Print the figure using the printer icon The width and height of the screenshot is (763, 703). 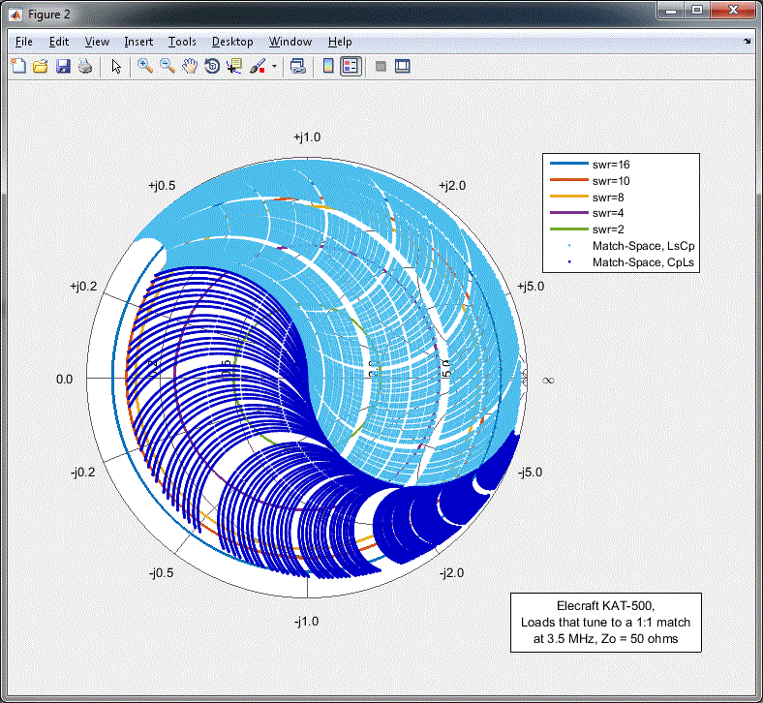click(x=85, y=67)
